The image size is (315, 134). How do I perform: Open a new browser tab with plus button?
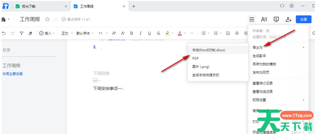point(134,6)
